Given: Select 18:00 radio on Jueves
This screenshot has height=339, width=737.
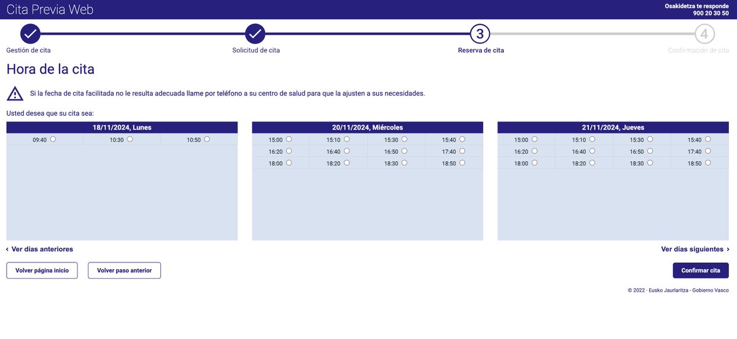Looking at the screenshot, I should (x=534, y=162).
